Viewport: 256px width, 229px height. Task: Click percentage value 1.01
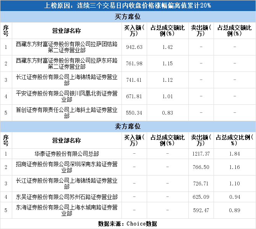pos(167,96)
